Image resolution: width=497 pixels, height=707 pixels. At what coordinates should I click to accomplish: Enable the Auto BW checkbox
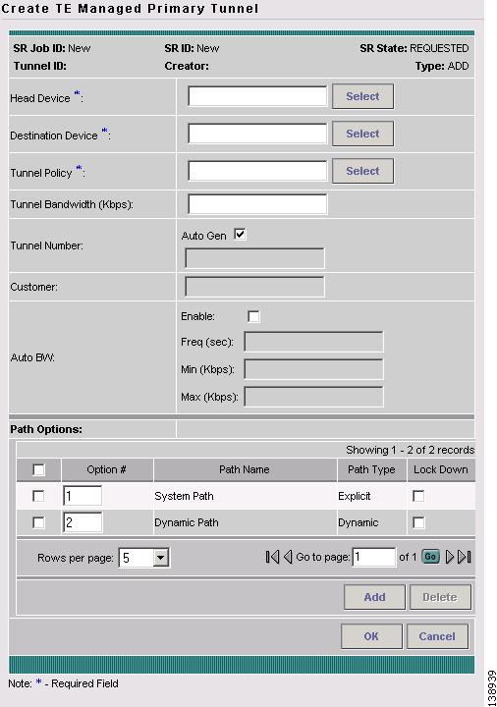point(254,316)
